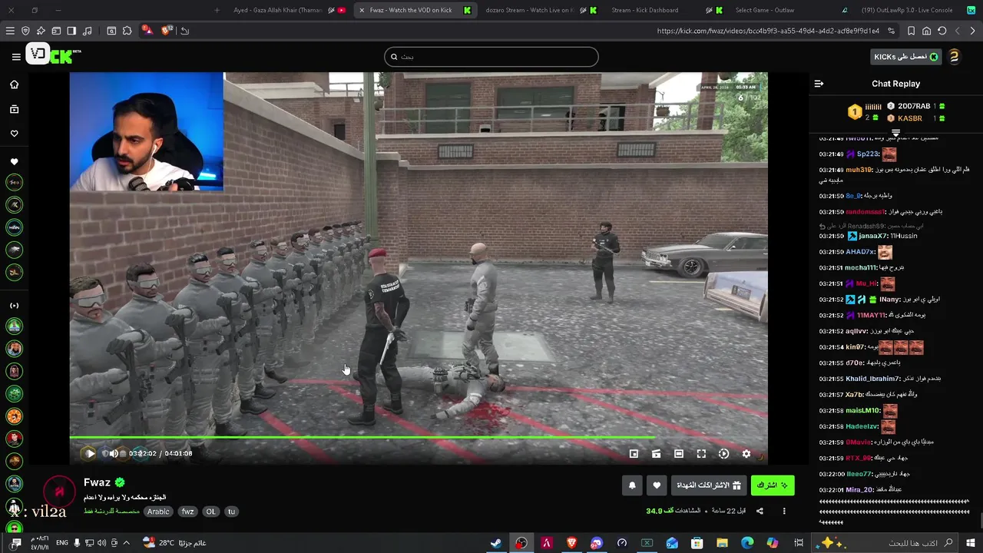Viewport: 983px width, 553px height.
Task: Select the OL tag
Action: point(210,512)
